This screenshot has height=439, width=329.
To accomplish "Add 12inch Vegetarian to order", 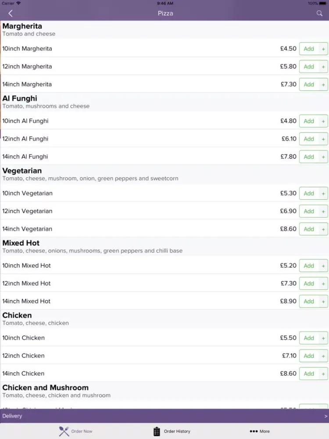I will click(309, 211).
